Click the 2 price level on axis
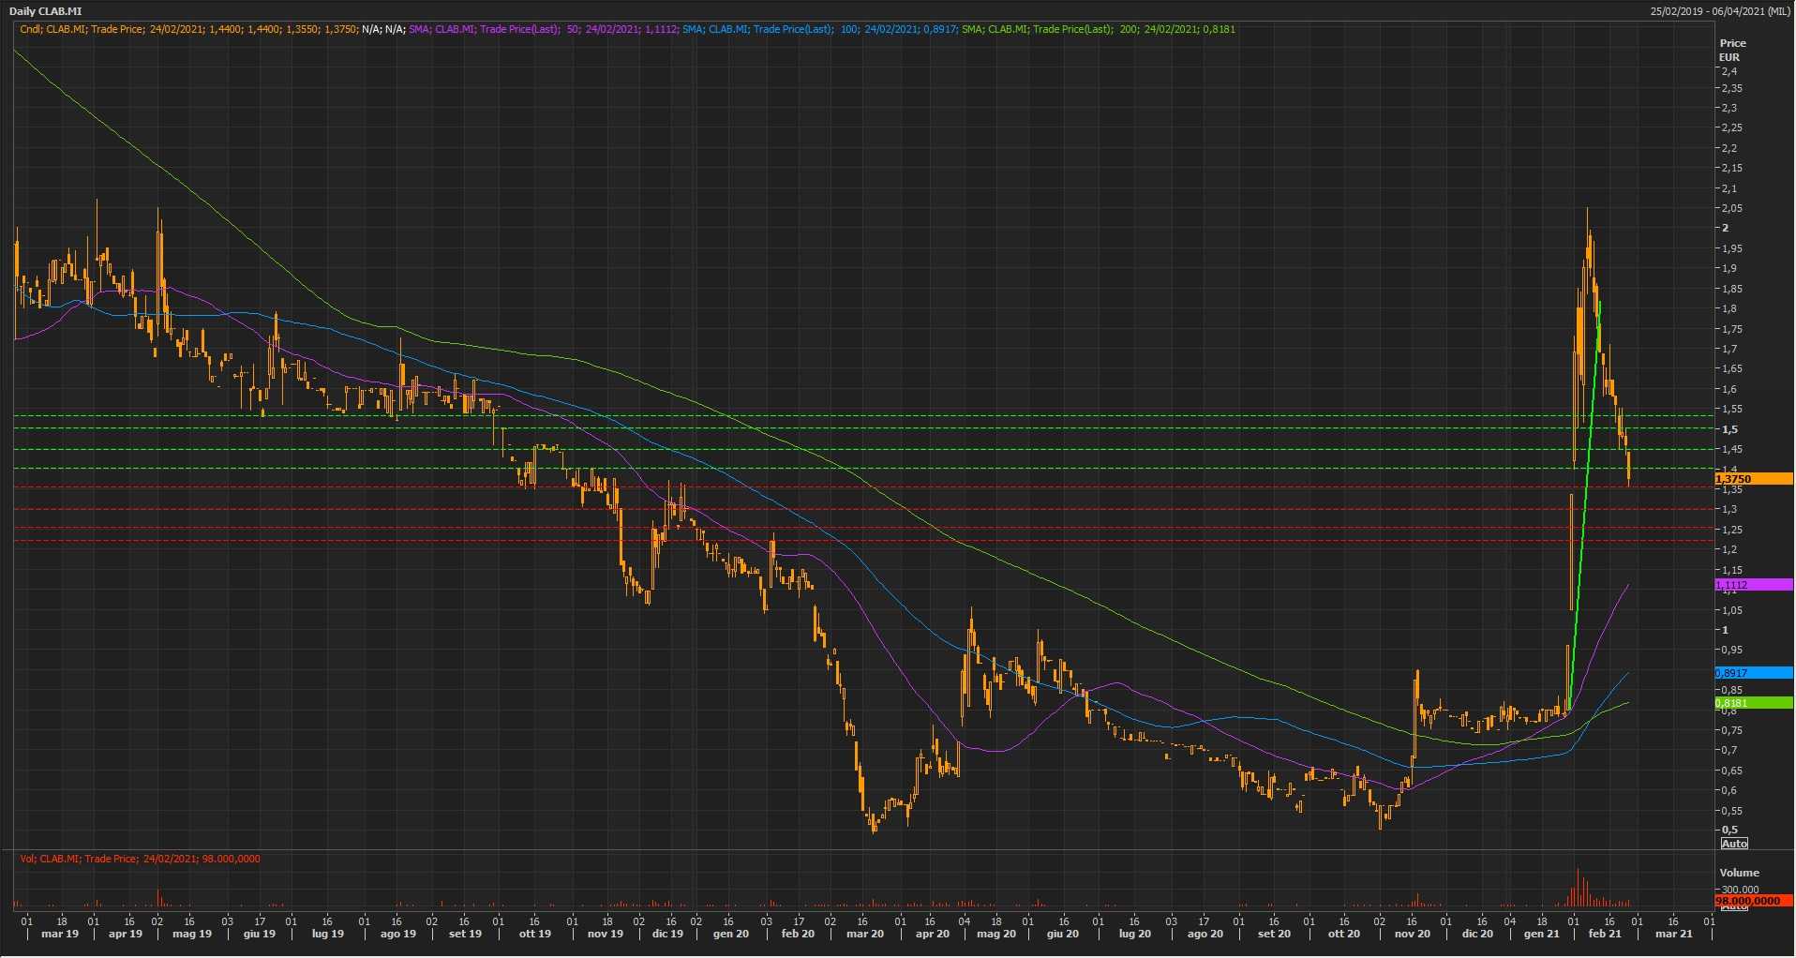The width and height of the screenshot is (1796, 958). [1726, 228]
